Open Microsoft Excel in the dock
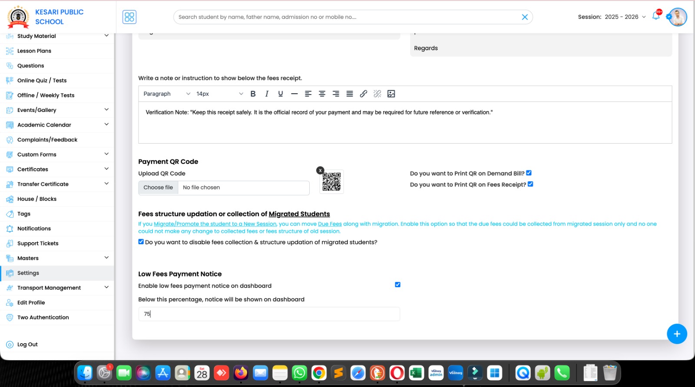The image size is (695, 387). tap(417, 373)
